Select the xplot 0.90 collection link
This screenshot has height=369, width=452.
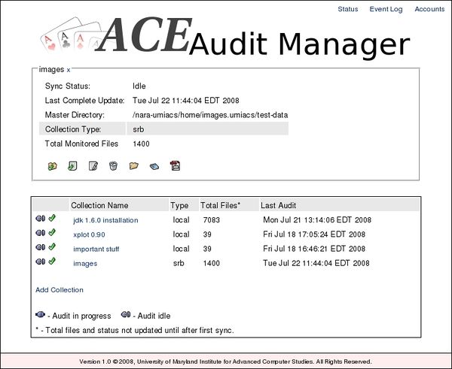(91, 234)
